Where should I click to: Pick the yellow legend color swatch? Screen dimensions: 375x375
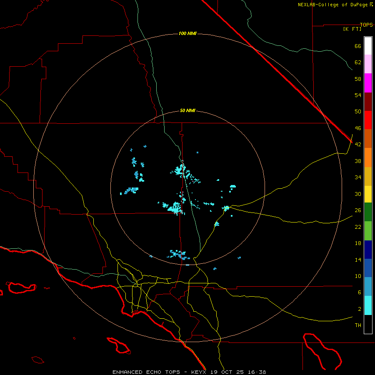coord(368,194)
